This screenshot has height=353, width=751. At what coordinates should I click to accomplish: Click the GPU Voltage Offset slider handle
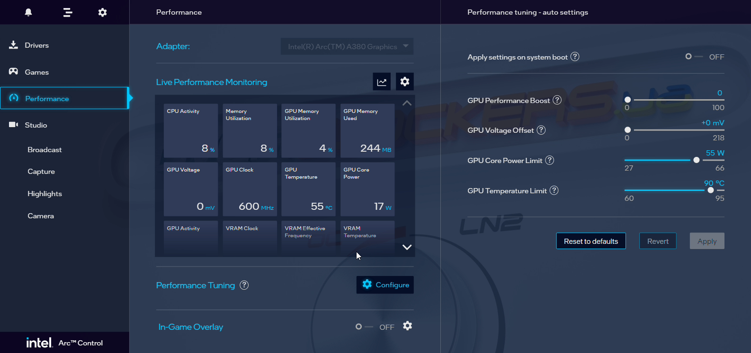pyautogui.click(x=628, y=130)
